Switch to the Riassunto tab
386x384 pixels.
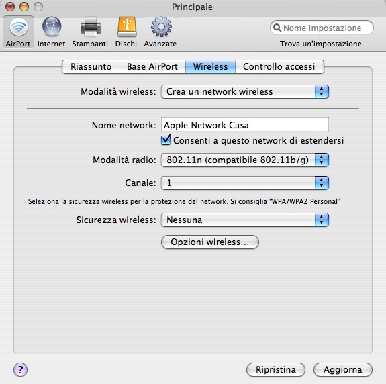[x=91, y=66]
